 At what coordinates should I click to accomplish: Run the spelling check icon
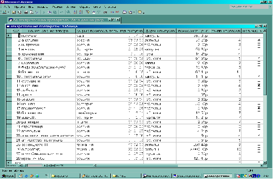pos(37,12)
